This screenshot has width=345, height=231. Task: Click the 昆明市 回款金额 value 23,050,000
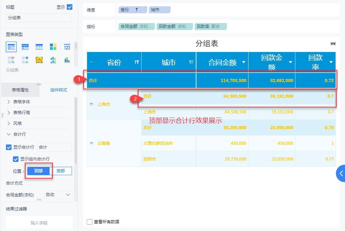tap(282, 159)
